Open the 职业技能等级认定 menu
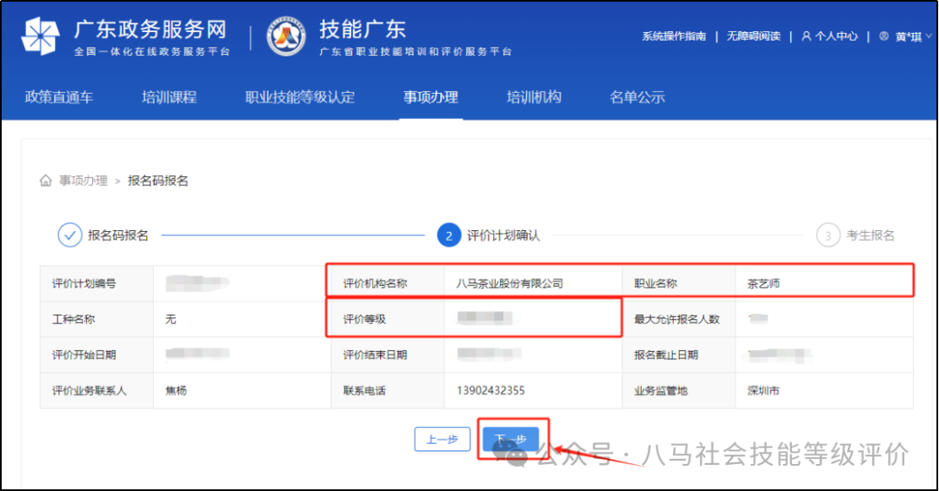 [300, 97]
